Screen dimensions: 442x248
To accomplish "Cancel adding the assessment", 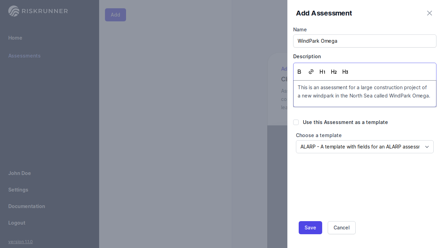I will (x=341, y=228).
